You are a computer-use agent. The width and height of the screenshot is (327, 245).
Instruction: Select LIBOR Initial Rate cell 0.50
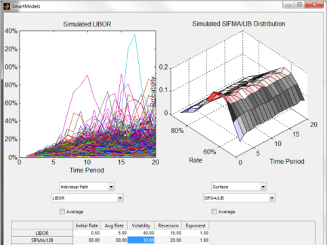tap(87, 233)
